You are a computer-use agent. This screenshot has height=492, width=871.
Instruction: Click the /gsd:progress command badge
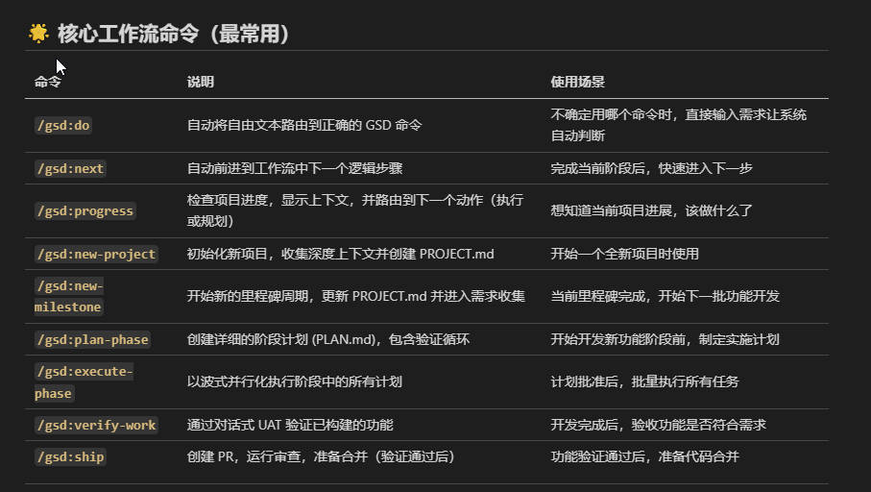(x=85, y=211)
